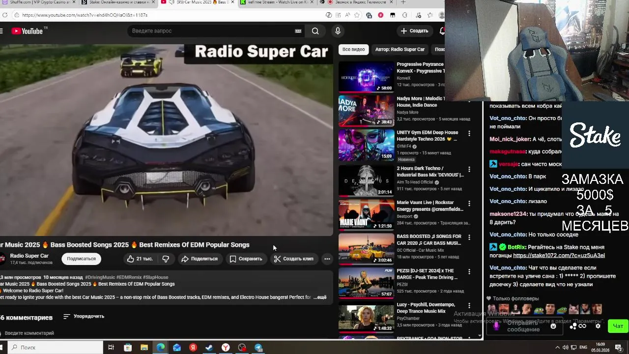Image resolution: width=629 pixels, height=354 pixels.
Task: Open Windows Task View button
Action: [111, 348]
